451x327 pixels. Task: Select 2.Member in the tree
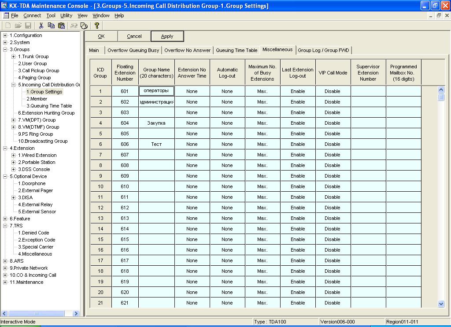tap(37, 99)
